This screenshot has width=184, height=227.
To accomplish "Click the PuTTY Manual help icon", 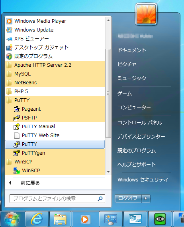I will pos(17,127).
